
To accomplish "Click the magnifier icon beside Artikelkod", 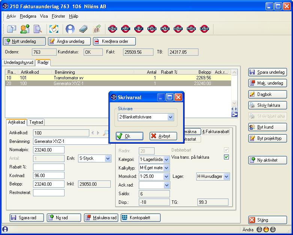I will point(106,133).
